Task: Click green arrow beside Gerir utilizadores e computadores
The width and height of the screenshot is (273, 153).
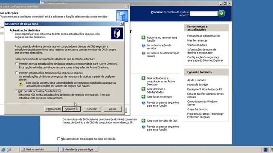Action: click(x=143, y=78)
